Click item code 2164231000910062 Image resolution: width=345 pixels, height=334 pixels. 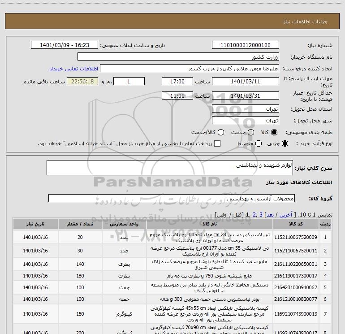pos(296,287)
